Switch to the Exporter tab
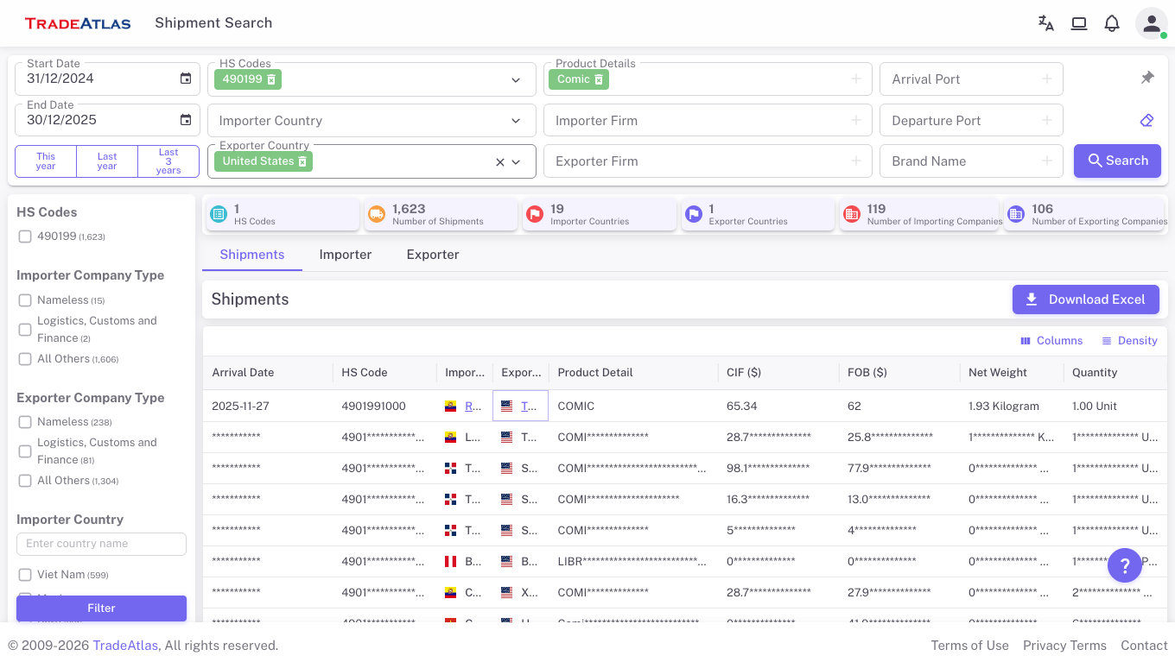This screenshot has height=662, width=1175. point(433,255)
